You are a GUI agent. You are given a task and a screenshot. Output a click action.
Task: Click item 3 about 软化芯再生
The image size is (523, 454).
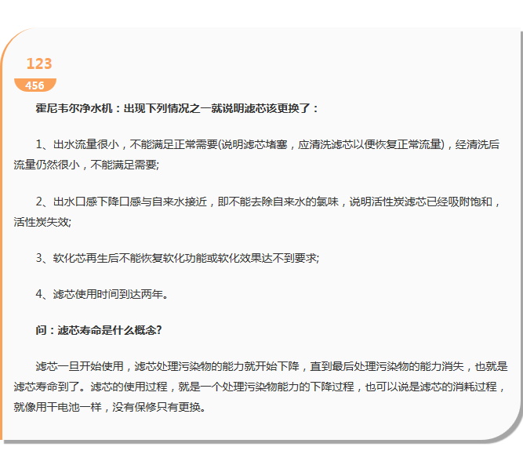(177, 258)
